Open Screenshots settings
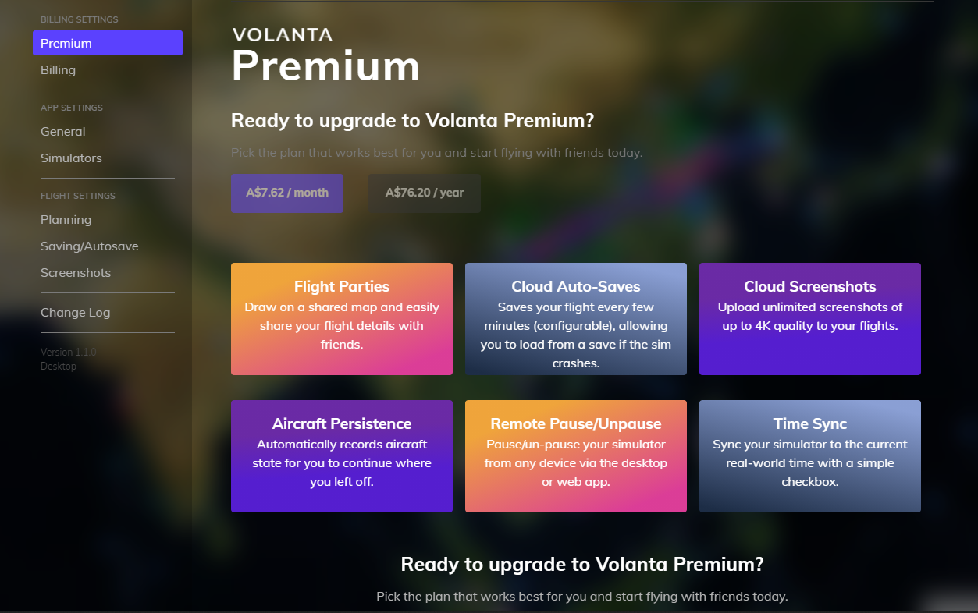This screenshot has height=613, width=978. tap(76, 273)
